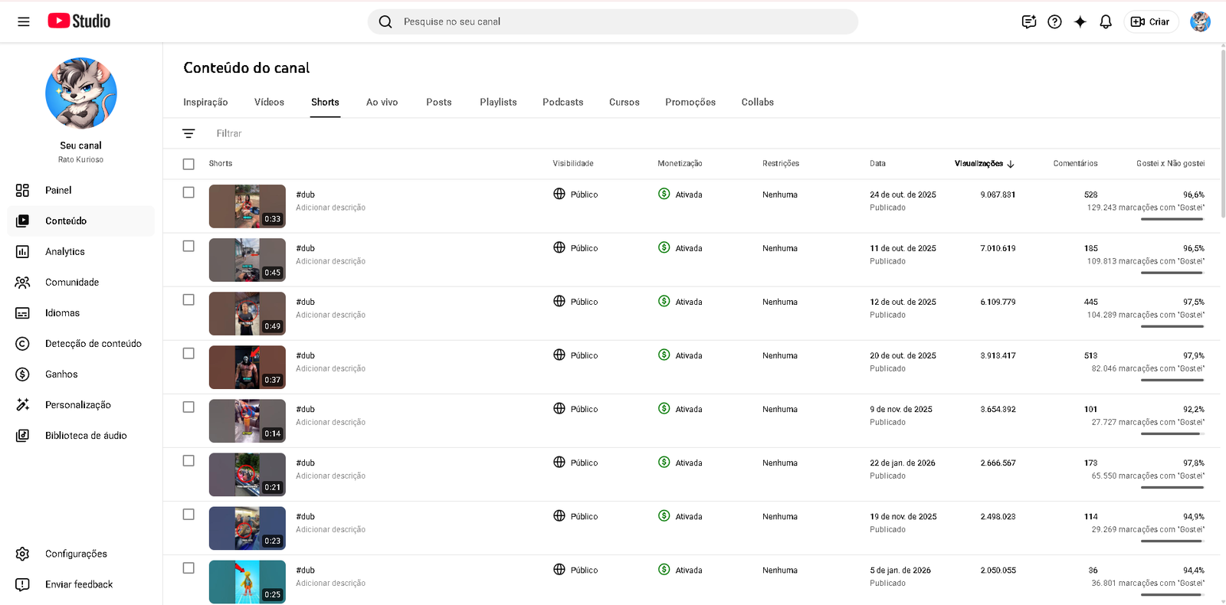Click the filter lines icon
This screenshot has height=605, width=1226.
pyautogui.click(x=188, y=133)
